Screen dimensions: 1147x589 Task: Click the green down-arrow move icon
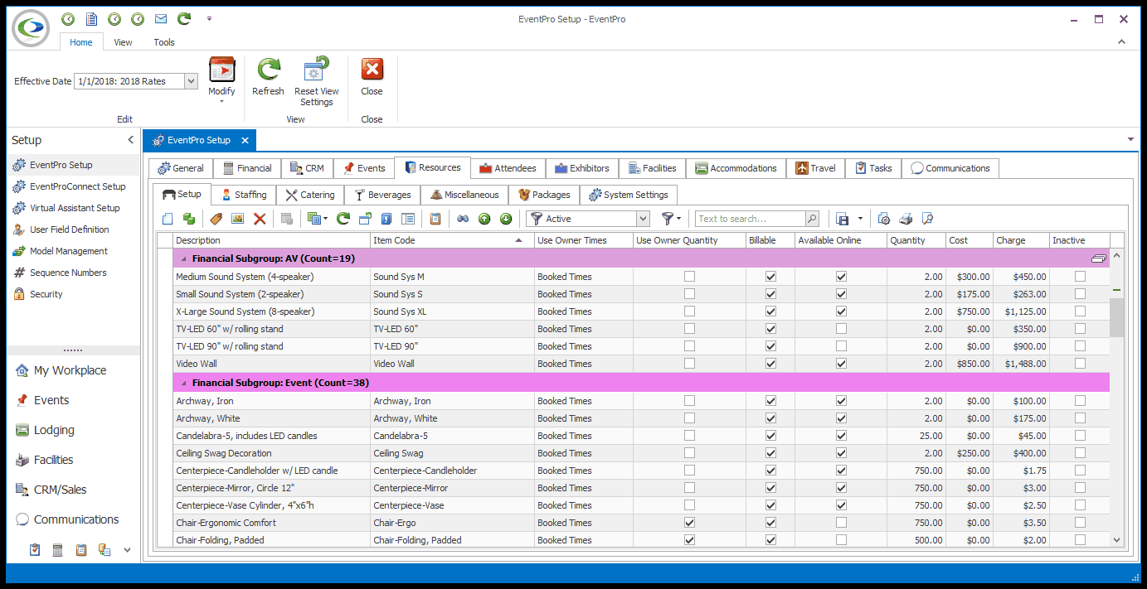(506, 219)
